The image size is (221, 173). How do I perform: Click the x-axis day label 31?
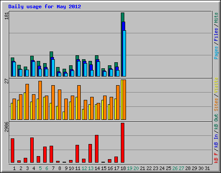(x=207, y=168)
